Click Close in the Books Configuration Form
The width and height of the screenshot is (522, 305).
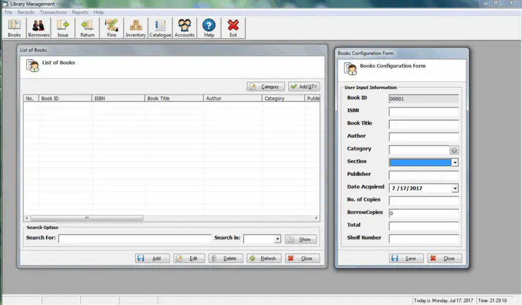click(x=445, y=258)
